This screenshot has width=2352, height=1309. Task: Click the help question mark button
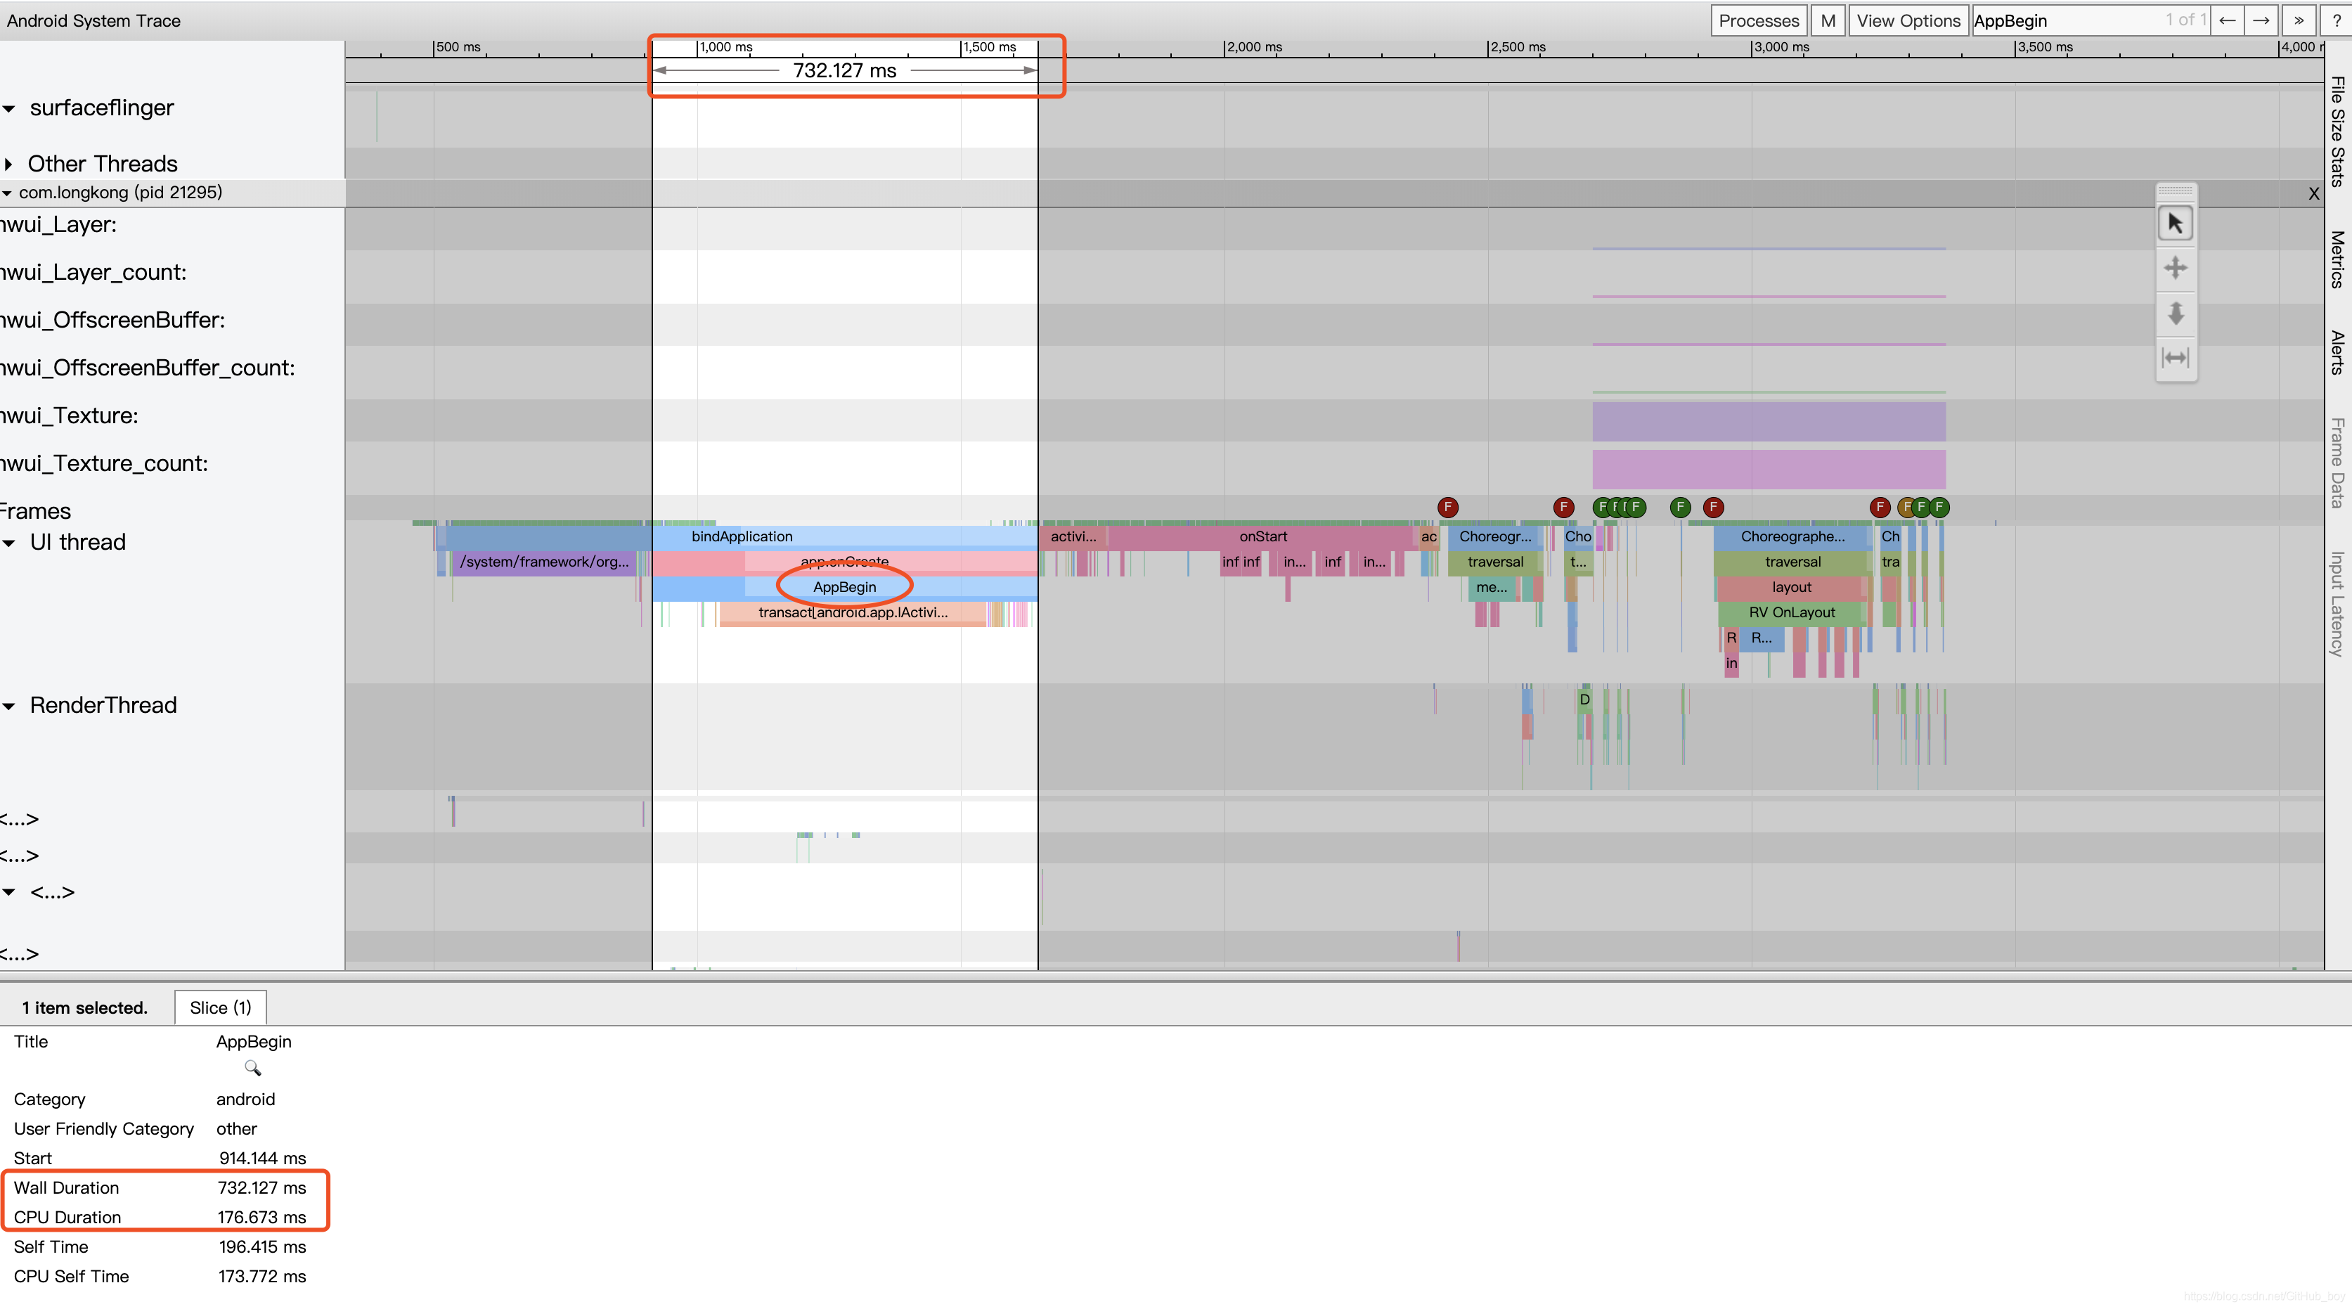2337,20
